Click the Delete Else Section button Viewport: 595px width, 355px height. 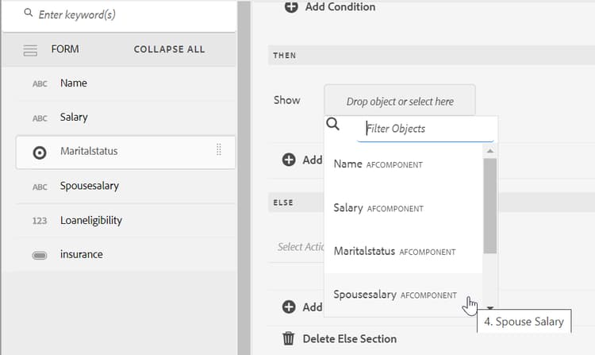tap(349, 339)
